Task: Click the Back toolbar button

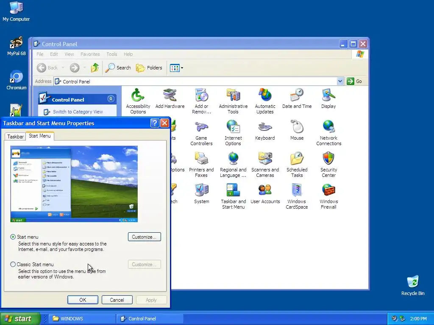Action: tap(47, 67)
